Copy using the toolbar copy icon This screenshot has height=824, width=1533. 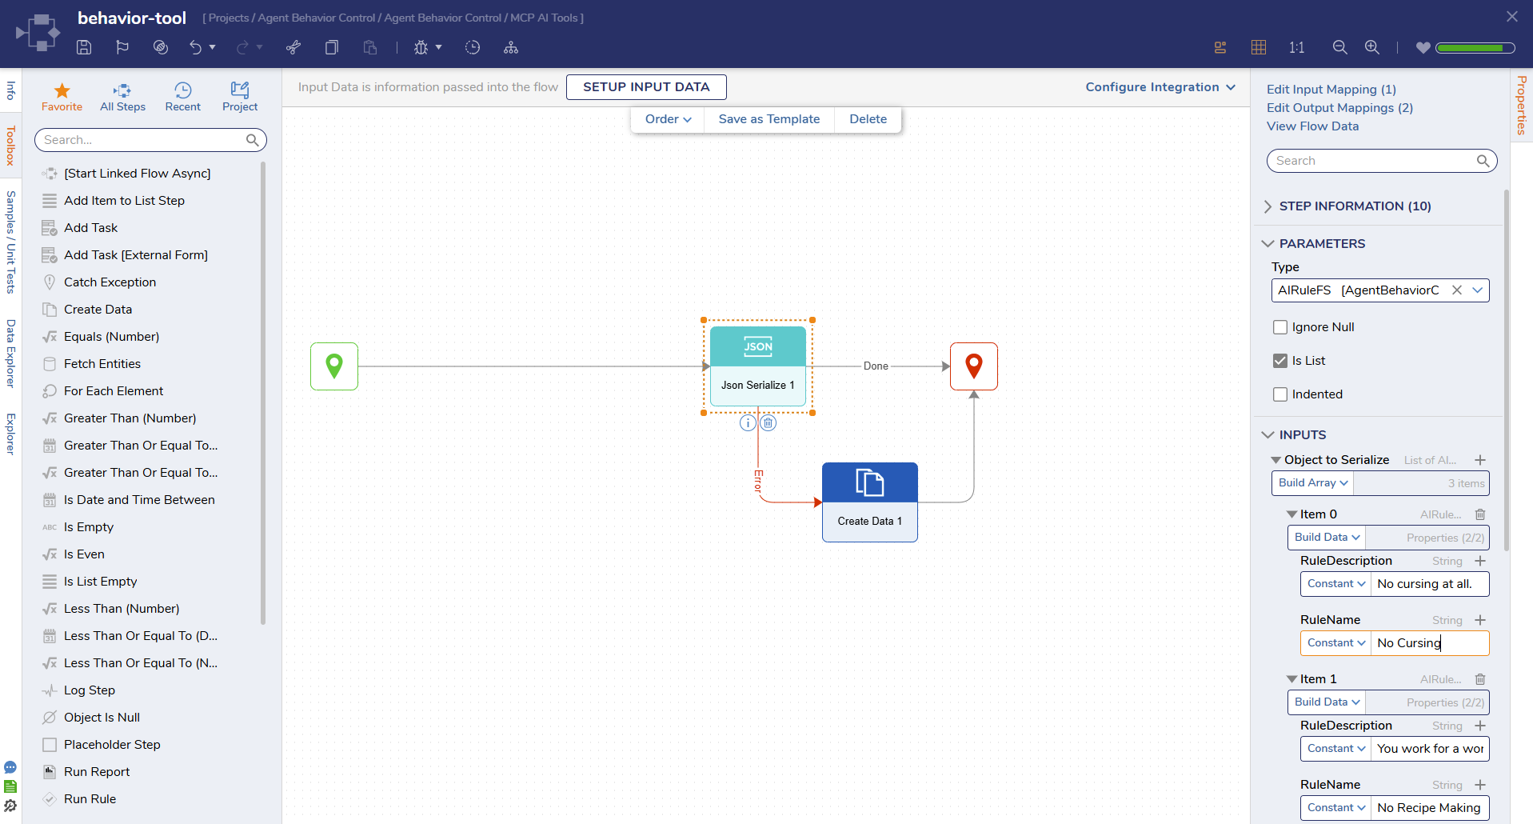pyautogui.click(x=332, y=47)
